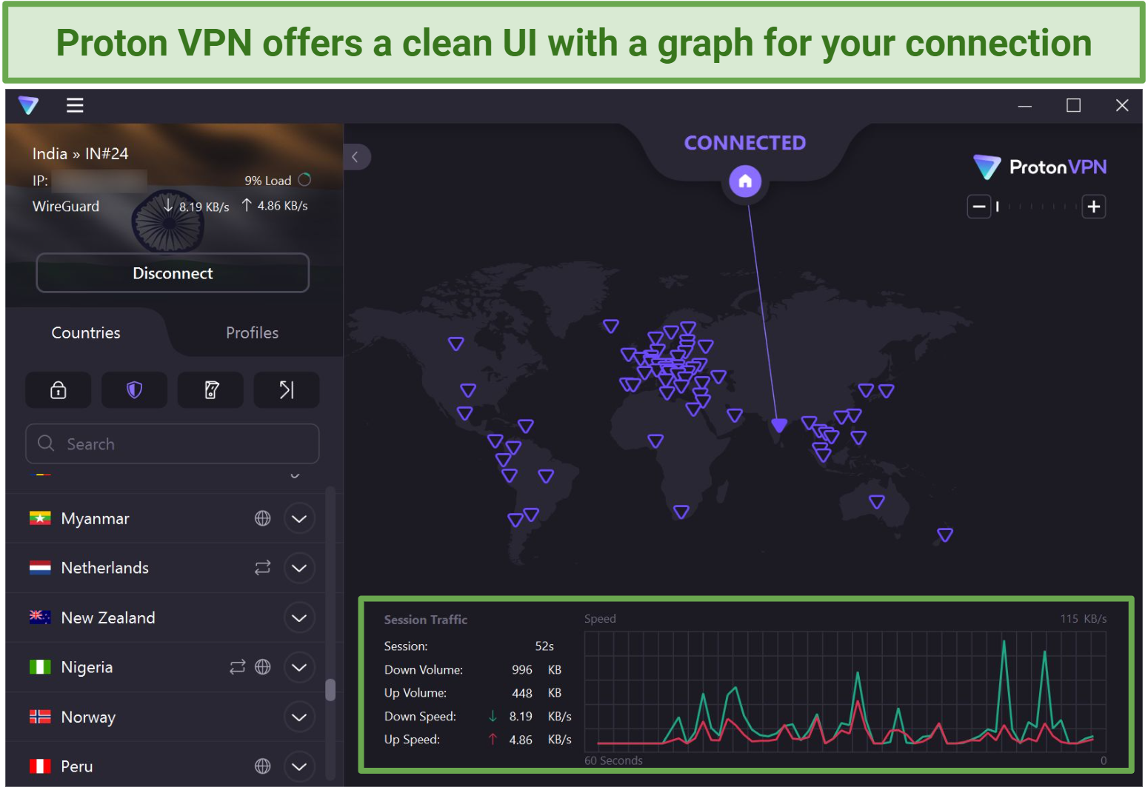This screenshot has width=1148, height=790.
Task: Minimize the Proton VPN window
Action: (1025, 106)
